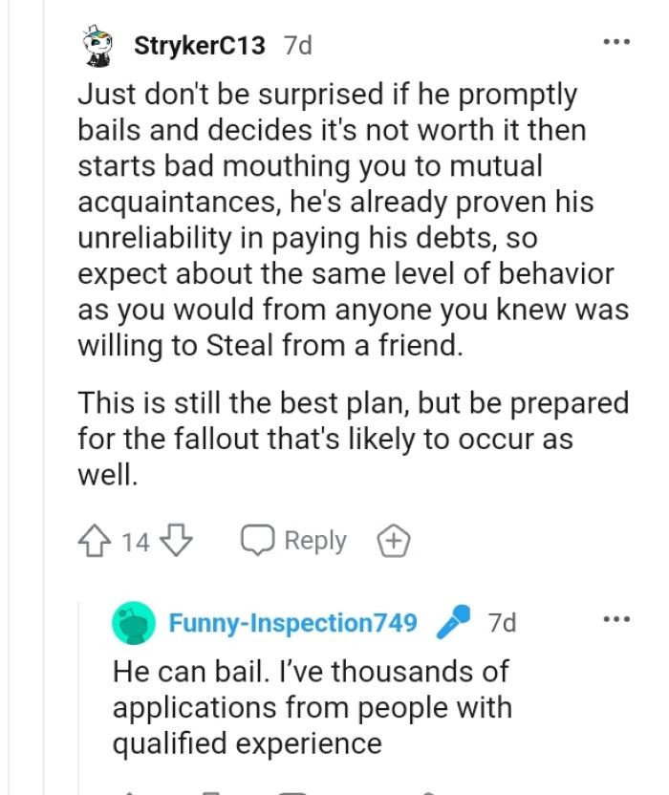The height and width of the screenshot is (795, 669).
Task: Open the overflow menu on StrykerC13's comment
Action: click(618, 40)
